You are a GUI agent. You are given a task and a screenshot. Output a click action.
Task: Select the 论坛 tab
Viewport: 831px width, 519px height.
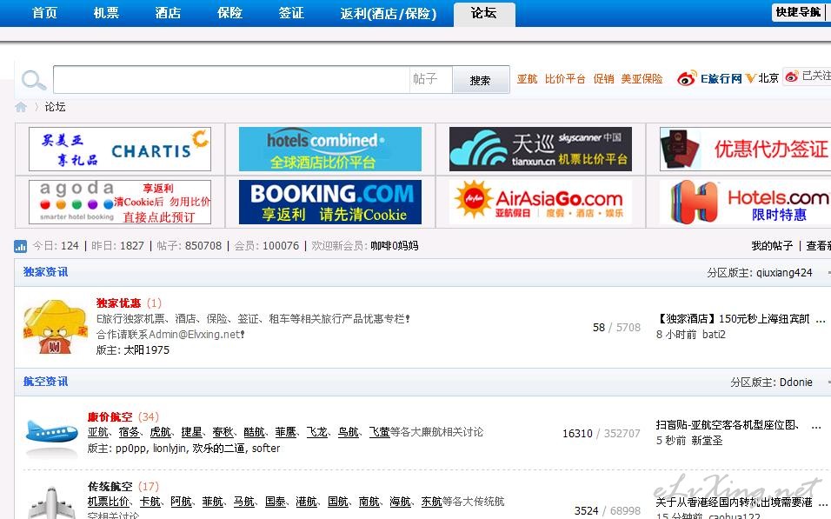coord(484,13)
